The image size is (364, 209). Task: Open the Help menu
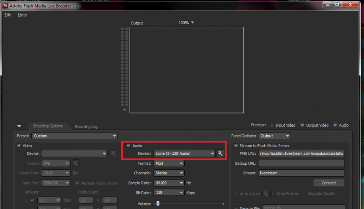22,15
